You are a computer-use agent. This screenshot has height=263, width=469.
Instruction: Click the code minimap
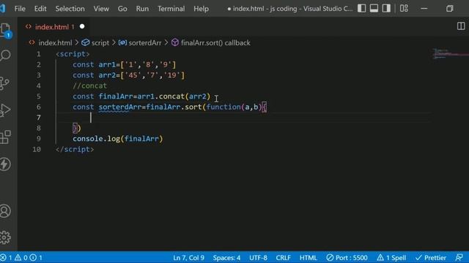click(x=451, y=53)
